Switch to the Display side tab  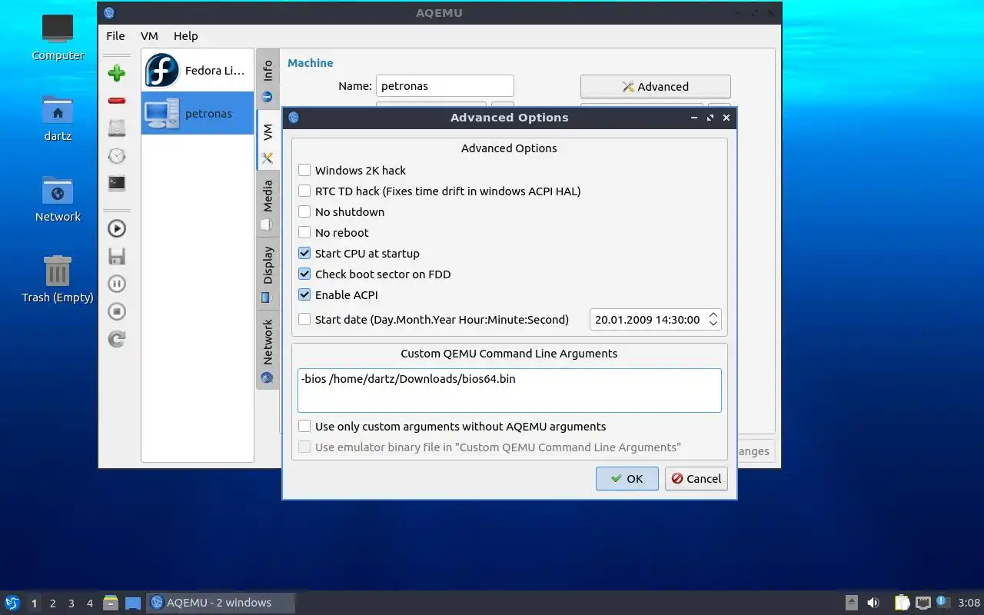(268, 274)
